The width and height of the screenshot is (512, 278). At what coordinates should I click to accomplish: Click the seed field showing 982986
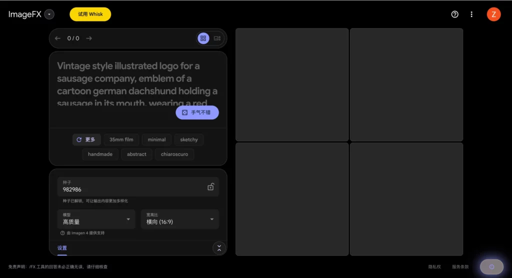tap(138, 186)
